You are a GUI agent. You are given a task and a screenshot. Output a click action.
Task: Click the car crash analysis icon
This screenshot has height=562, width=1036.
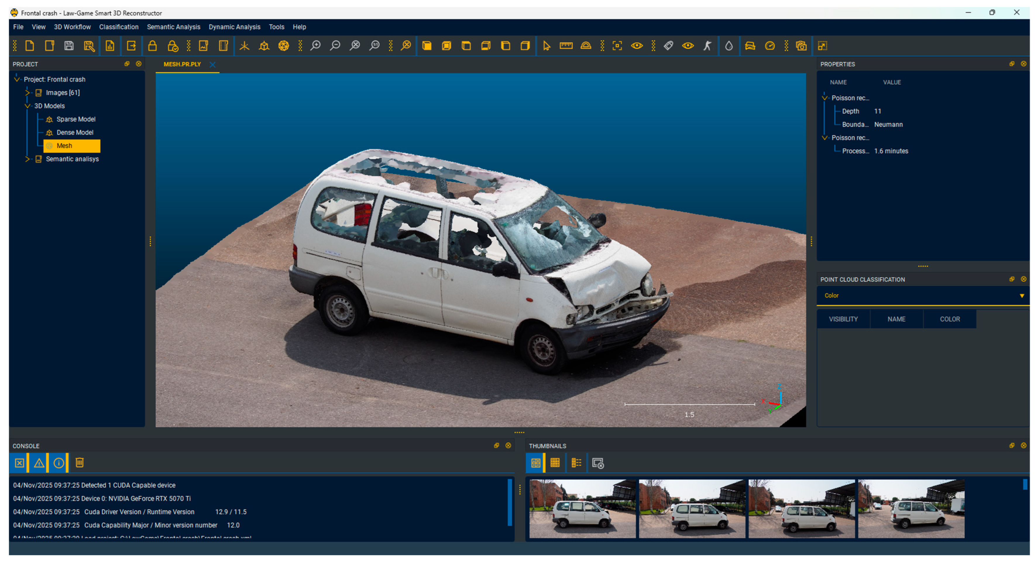(750, 46)
